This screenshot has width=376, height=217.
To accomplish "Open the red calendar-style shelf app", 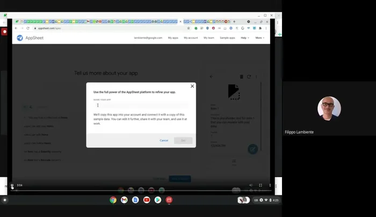I will [169, 200].
